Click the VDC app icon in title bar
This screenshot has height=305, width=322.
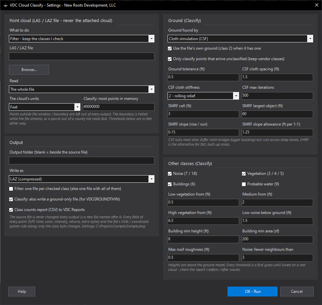click(6, 5)
